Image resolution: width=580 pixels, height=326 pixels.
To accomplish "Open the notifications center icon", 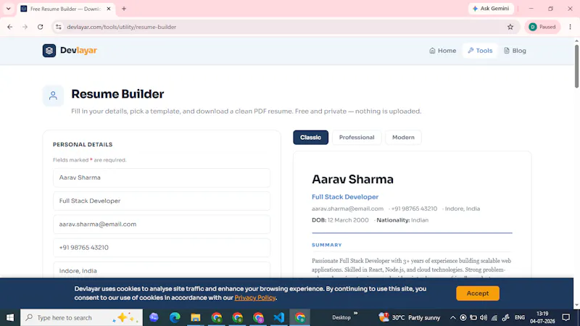I will tap(566, 317).
